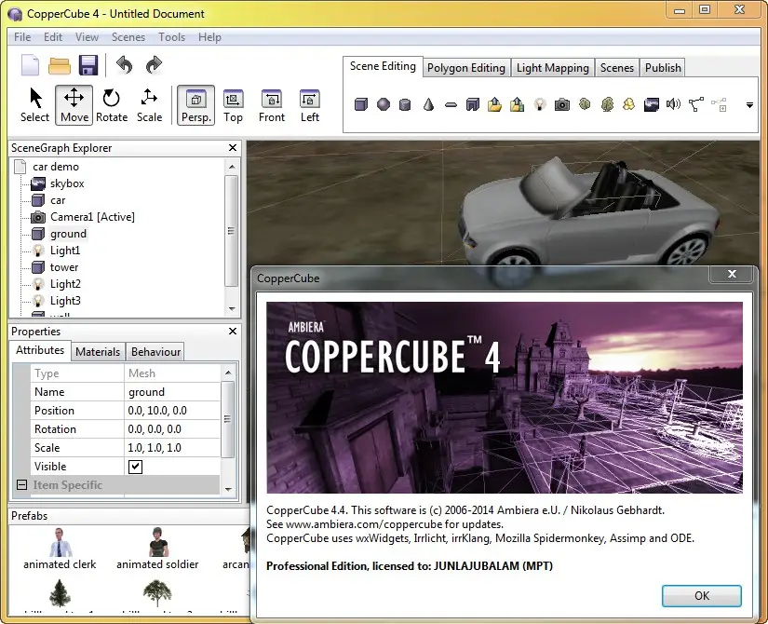
Task: Click the larger green tree icon
Action: click(x=607, y=104)
